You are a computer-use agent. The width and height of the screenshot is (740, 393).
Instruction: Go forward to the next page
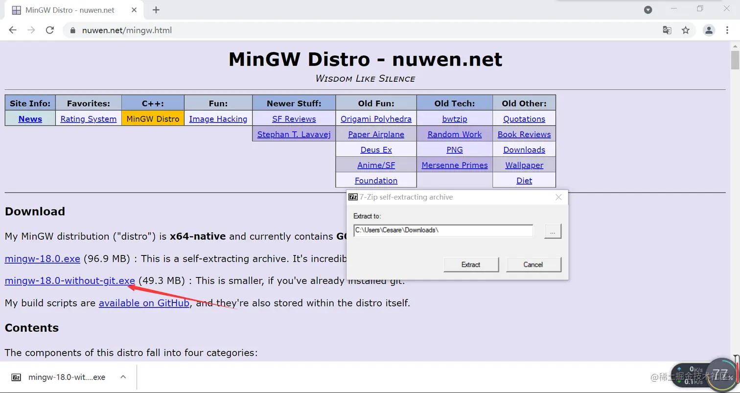(x=31, y=30)
